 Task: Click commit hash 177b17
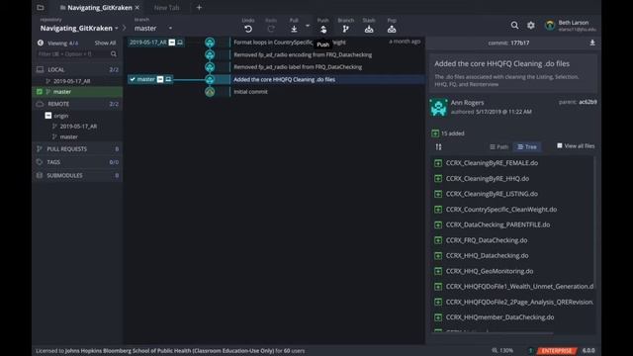pos(519,43)
